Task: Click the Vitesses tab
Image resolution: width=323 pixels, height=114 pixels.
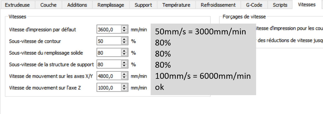Action: click(x=306, y=5)
